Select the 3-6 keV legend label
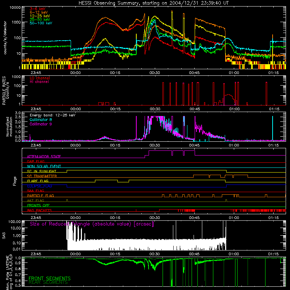 [37, 9]
